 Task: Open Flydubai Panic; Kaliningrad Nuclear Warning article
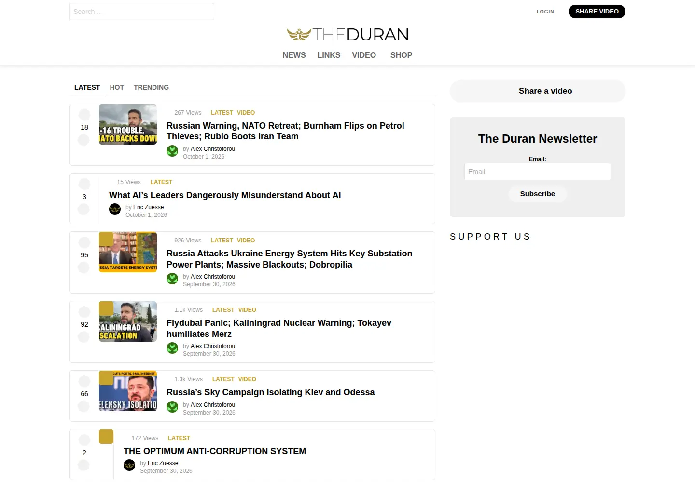pyautogui.click(x=279, y=328)
